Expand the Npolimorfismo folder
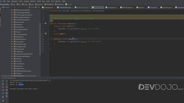This screenshot has width=184, height=103. [12, 39]
